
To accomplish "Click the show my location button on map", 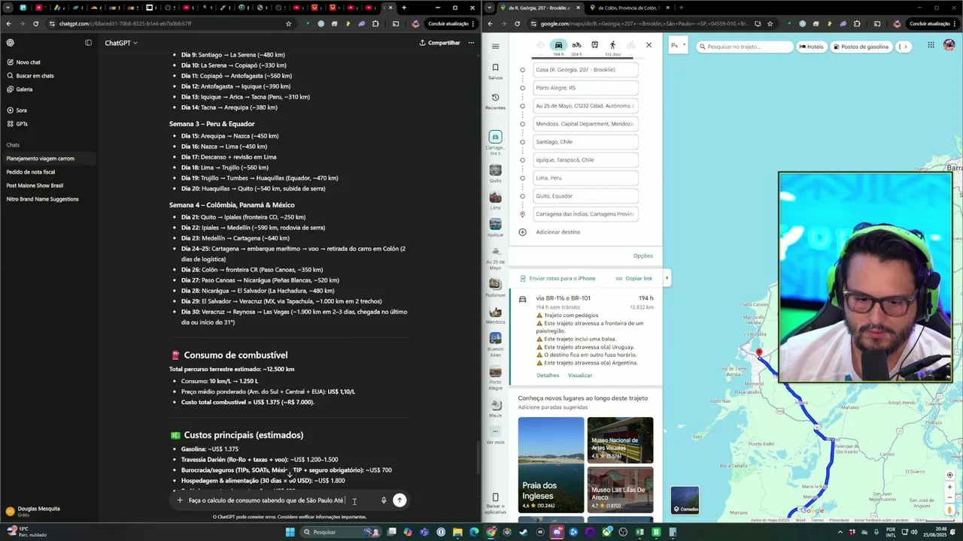I will pos(949,475).
